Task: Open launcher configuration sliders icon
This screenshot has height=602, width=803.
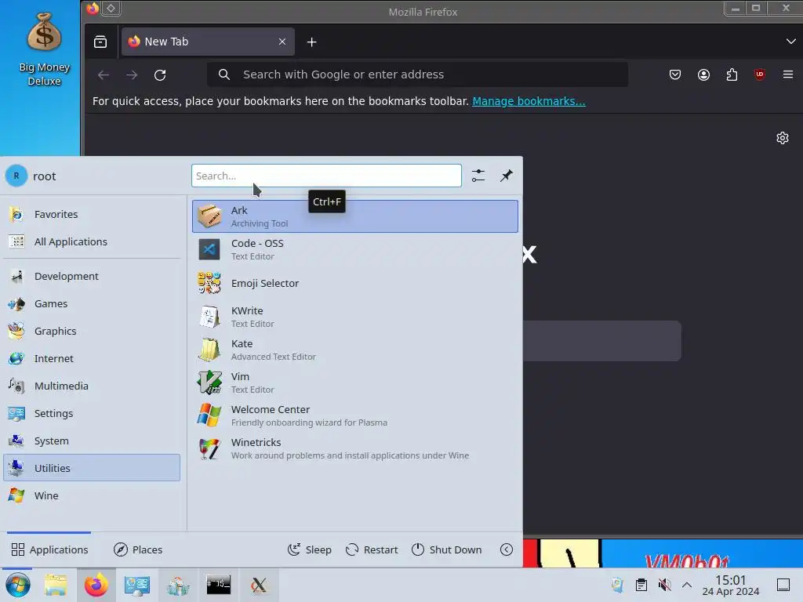Action: click(478, 176)
